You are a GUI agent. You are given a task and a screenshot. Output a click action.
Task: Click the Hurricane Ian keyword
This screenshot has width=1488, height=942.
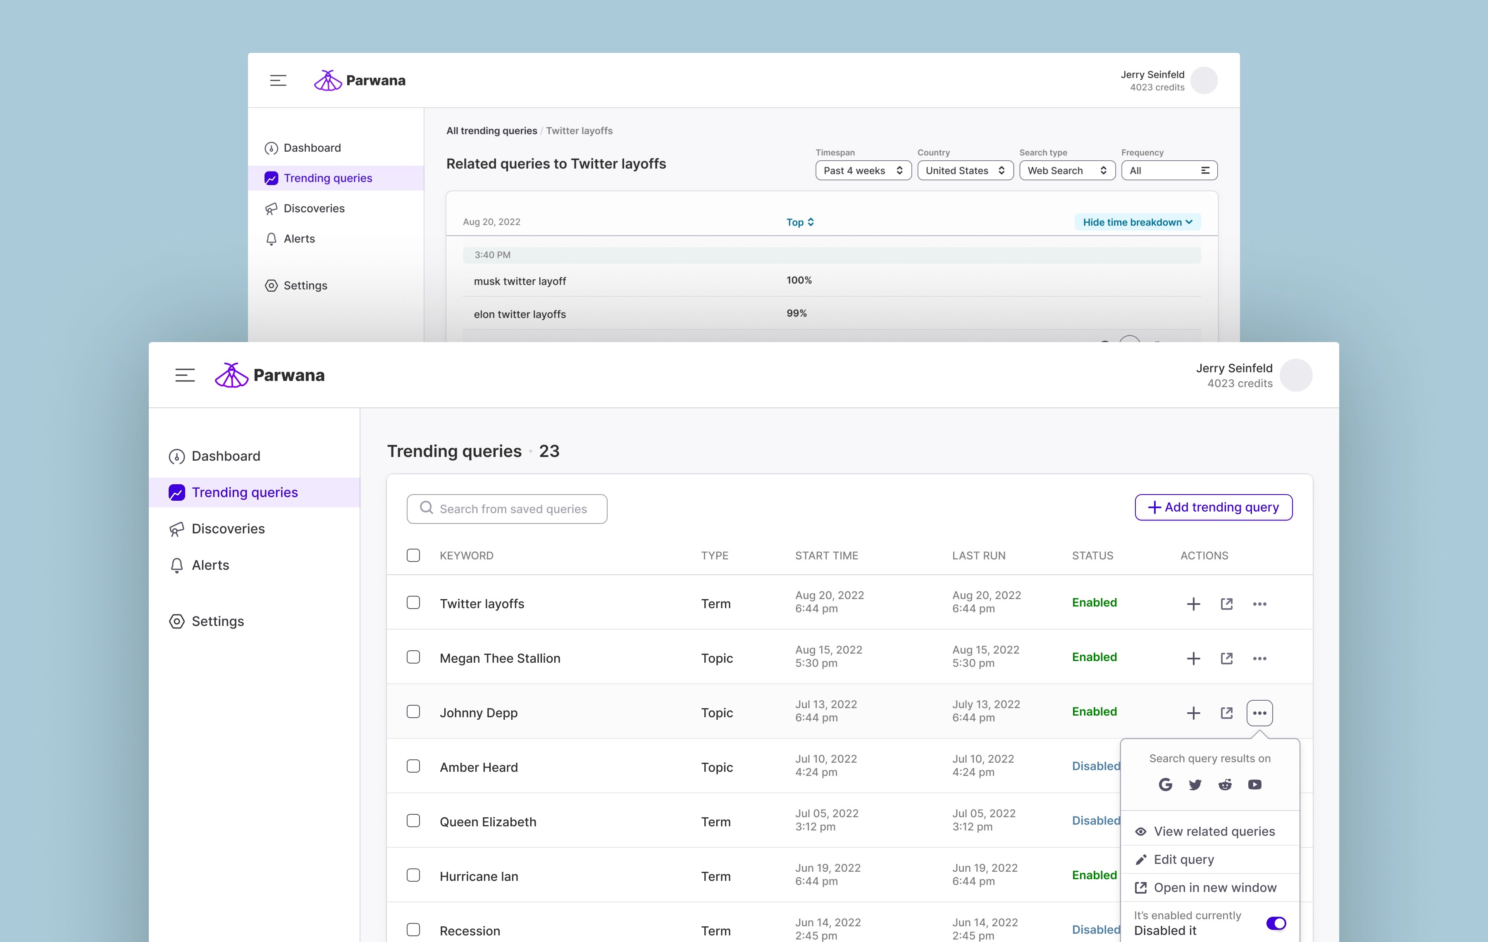coord(479,877)
